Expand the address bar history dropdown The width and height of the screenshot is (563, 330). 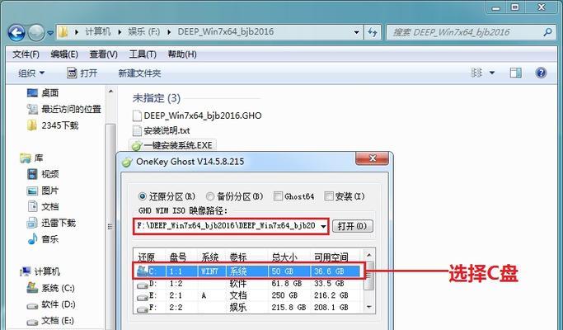click(356, 32)
